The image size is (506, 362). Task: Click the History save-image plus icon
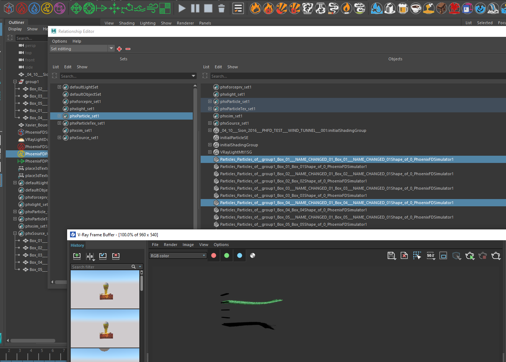[x=77, y=256]
